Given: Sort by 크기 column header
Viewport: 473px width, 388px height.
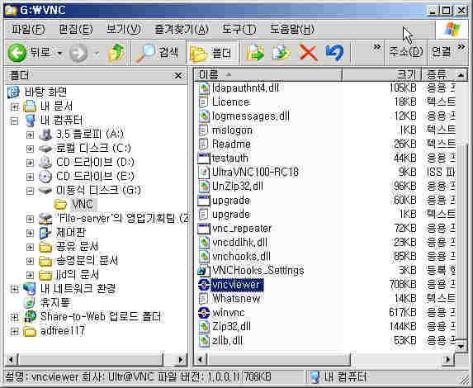Looking at the screenshot, I should [381, 74].
